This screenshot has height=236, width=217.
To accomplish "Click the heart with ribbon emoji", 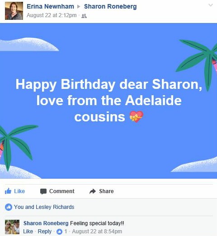I will pos(137,117).
